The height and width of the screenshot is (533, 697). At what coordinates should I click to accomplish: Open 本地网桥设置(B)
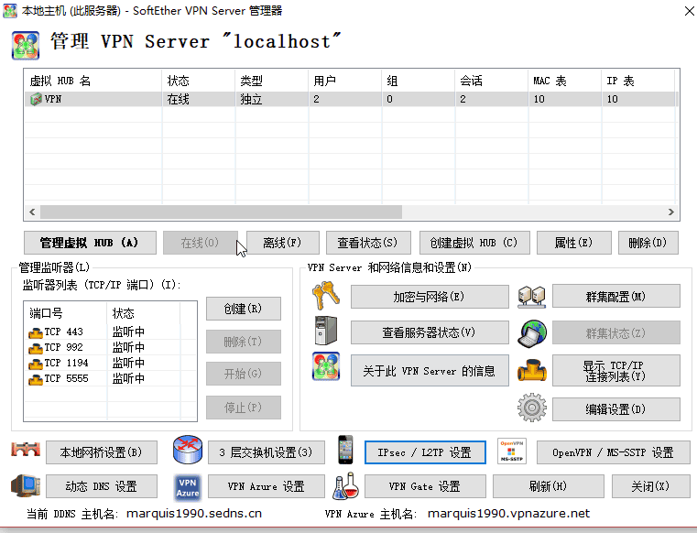[x=102, y=452]
